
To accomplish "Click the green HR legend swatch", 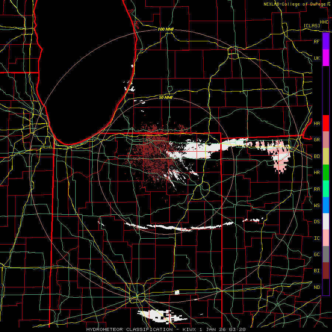I will (x=326, y=172).
